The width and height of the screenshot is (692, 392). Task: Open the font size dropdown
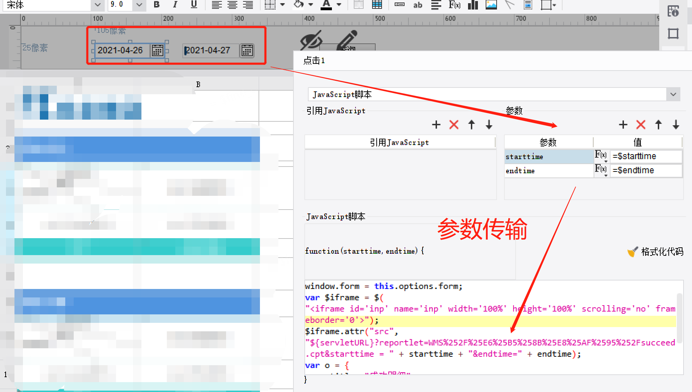tap(139, 5)
